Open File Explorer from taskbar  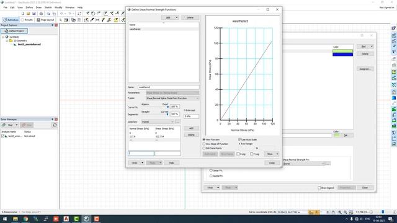tap(16, 219)
